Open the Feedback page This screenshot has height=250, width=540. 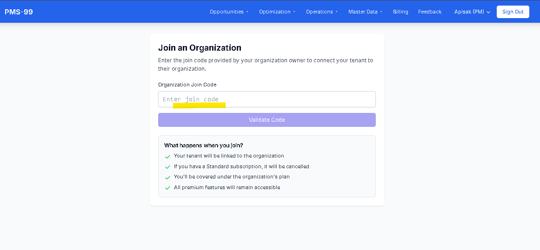click(x=430, y=12)
